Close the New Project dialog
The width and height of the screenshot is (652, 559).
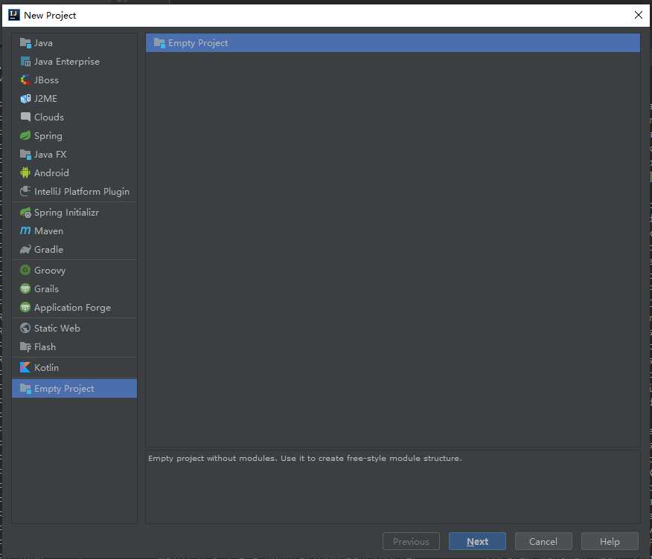pos(639,15)
